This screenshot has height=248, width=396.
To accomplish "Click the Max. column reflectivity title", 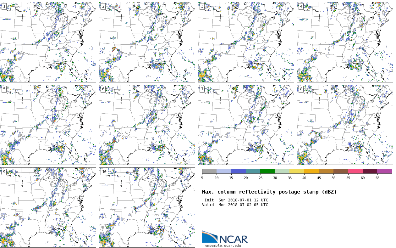I will click(269, 192).
